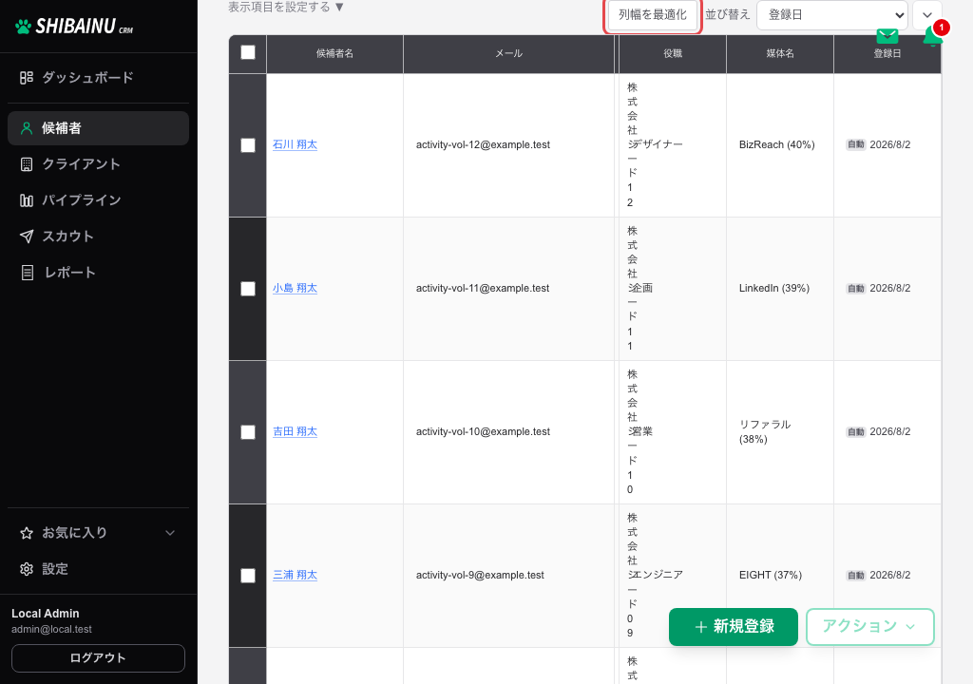Open candidate 三浦 翔太 link
973x684 pixels.
point(295,575)
